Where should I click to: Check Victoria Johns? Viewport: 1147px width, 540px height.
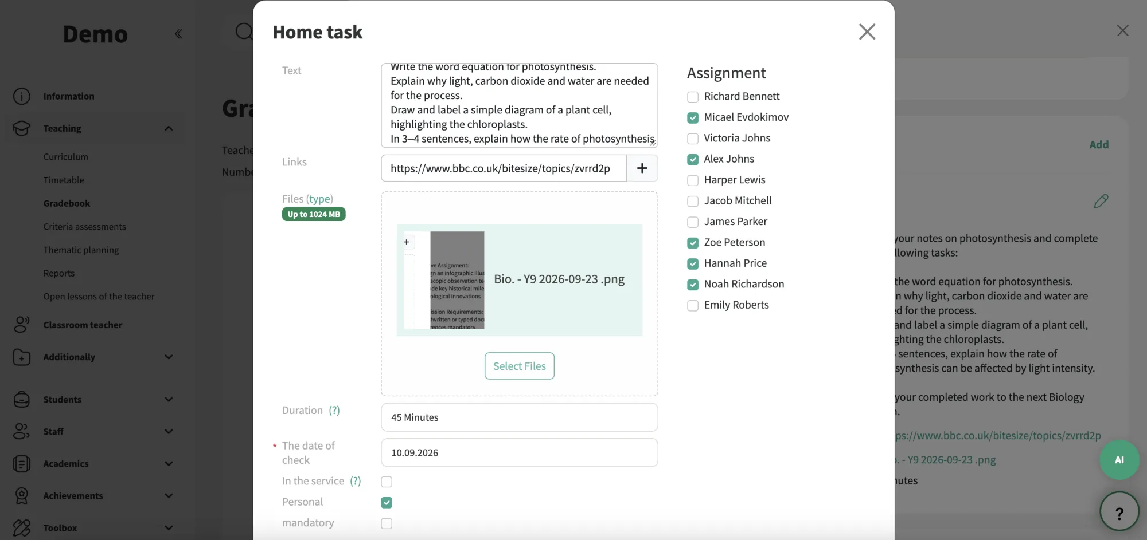tap(693, 139)
